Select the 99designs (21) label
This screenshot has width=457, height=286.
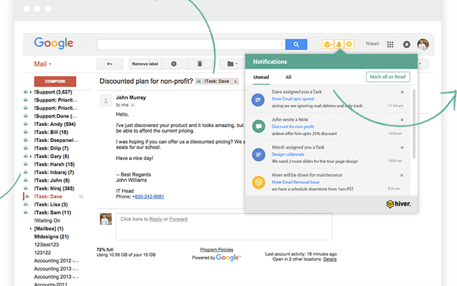point(51,237)
